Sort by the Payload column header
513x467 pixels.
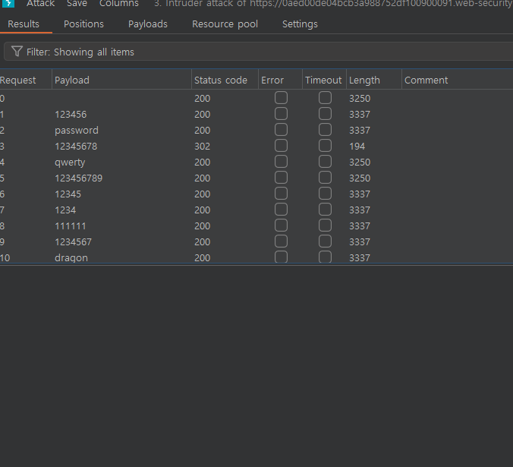tap(121, 80)
